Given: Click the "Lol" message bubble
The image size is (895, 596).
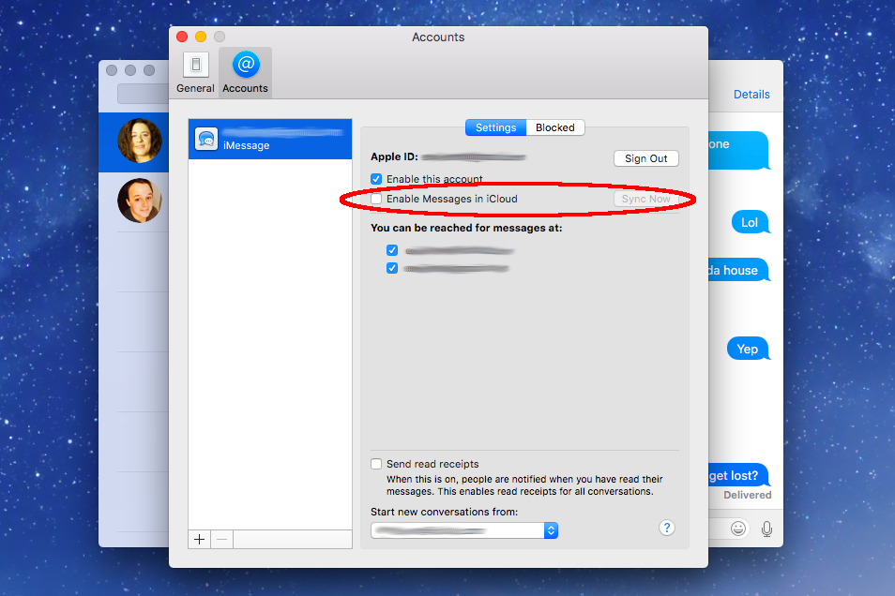Looking at the screenshot, I should 750,222.
